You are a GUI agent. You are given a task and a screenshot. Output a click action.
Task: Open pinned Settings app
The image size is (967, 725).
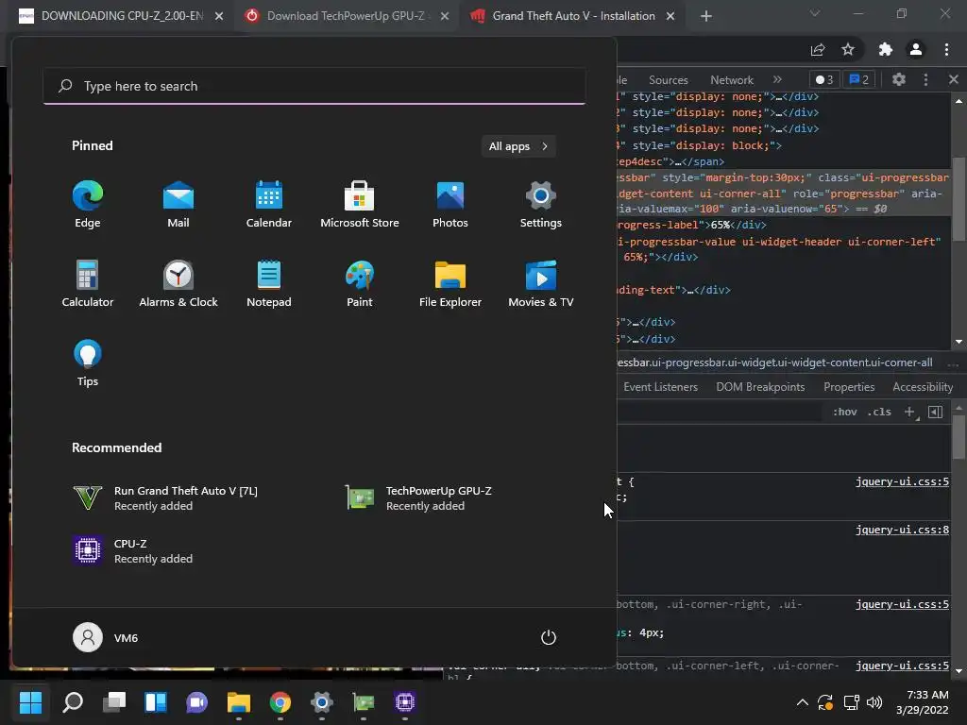pos(541,205)
